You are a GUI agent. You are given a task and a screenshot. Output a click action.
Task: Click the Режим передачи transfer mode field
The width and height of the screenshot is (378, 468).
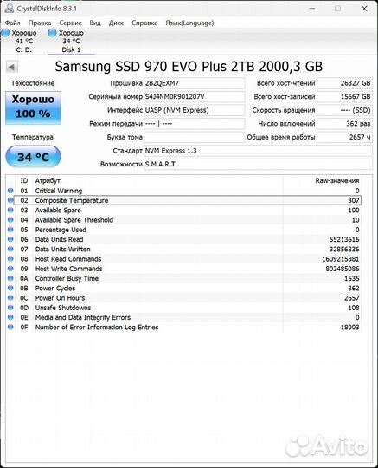pyautogui.click(x=195, y=124)
